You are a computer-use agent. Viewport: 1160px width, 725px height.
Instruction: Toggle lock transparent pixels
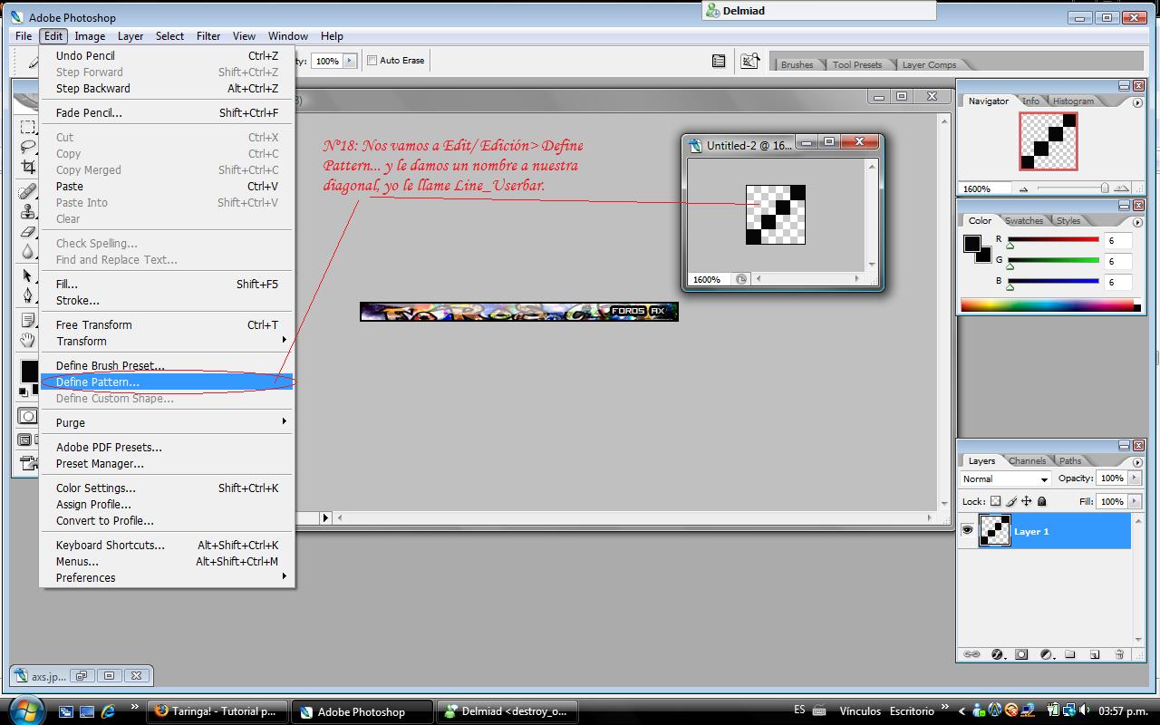995,501
